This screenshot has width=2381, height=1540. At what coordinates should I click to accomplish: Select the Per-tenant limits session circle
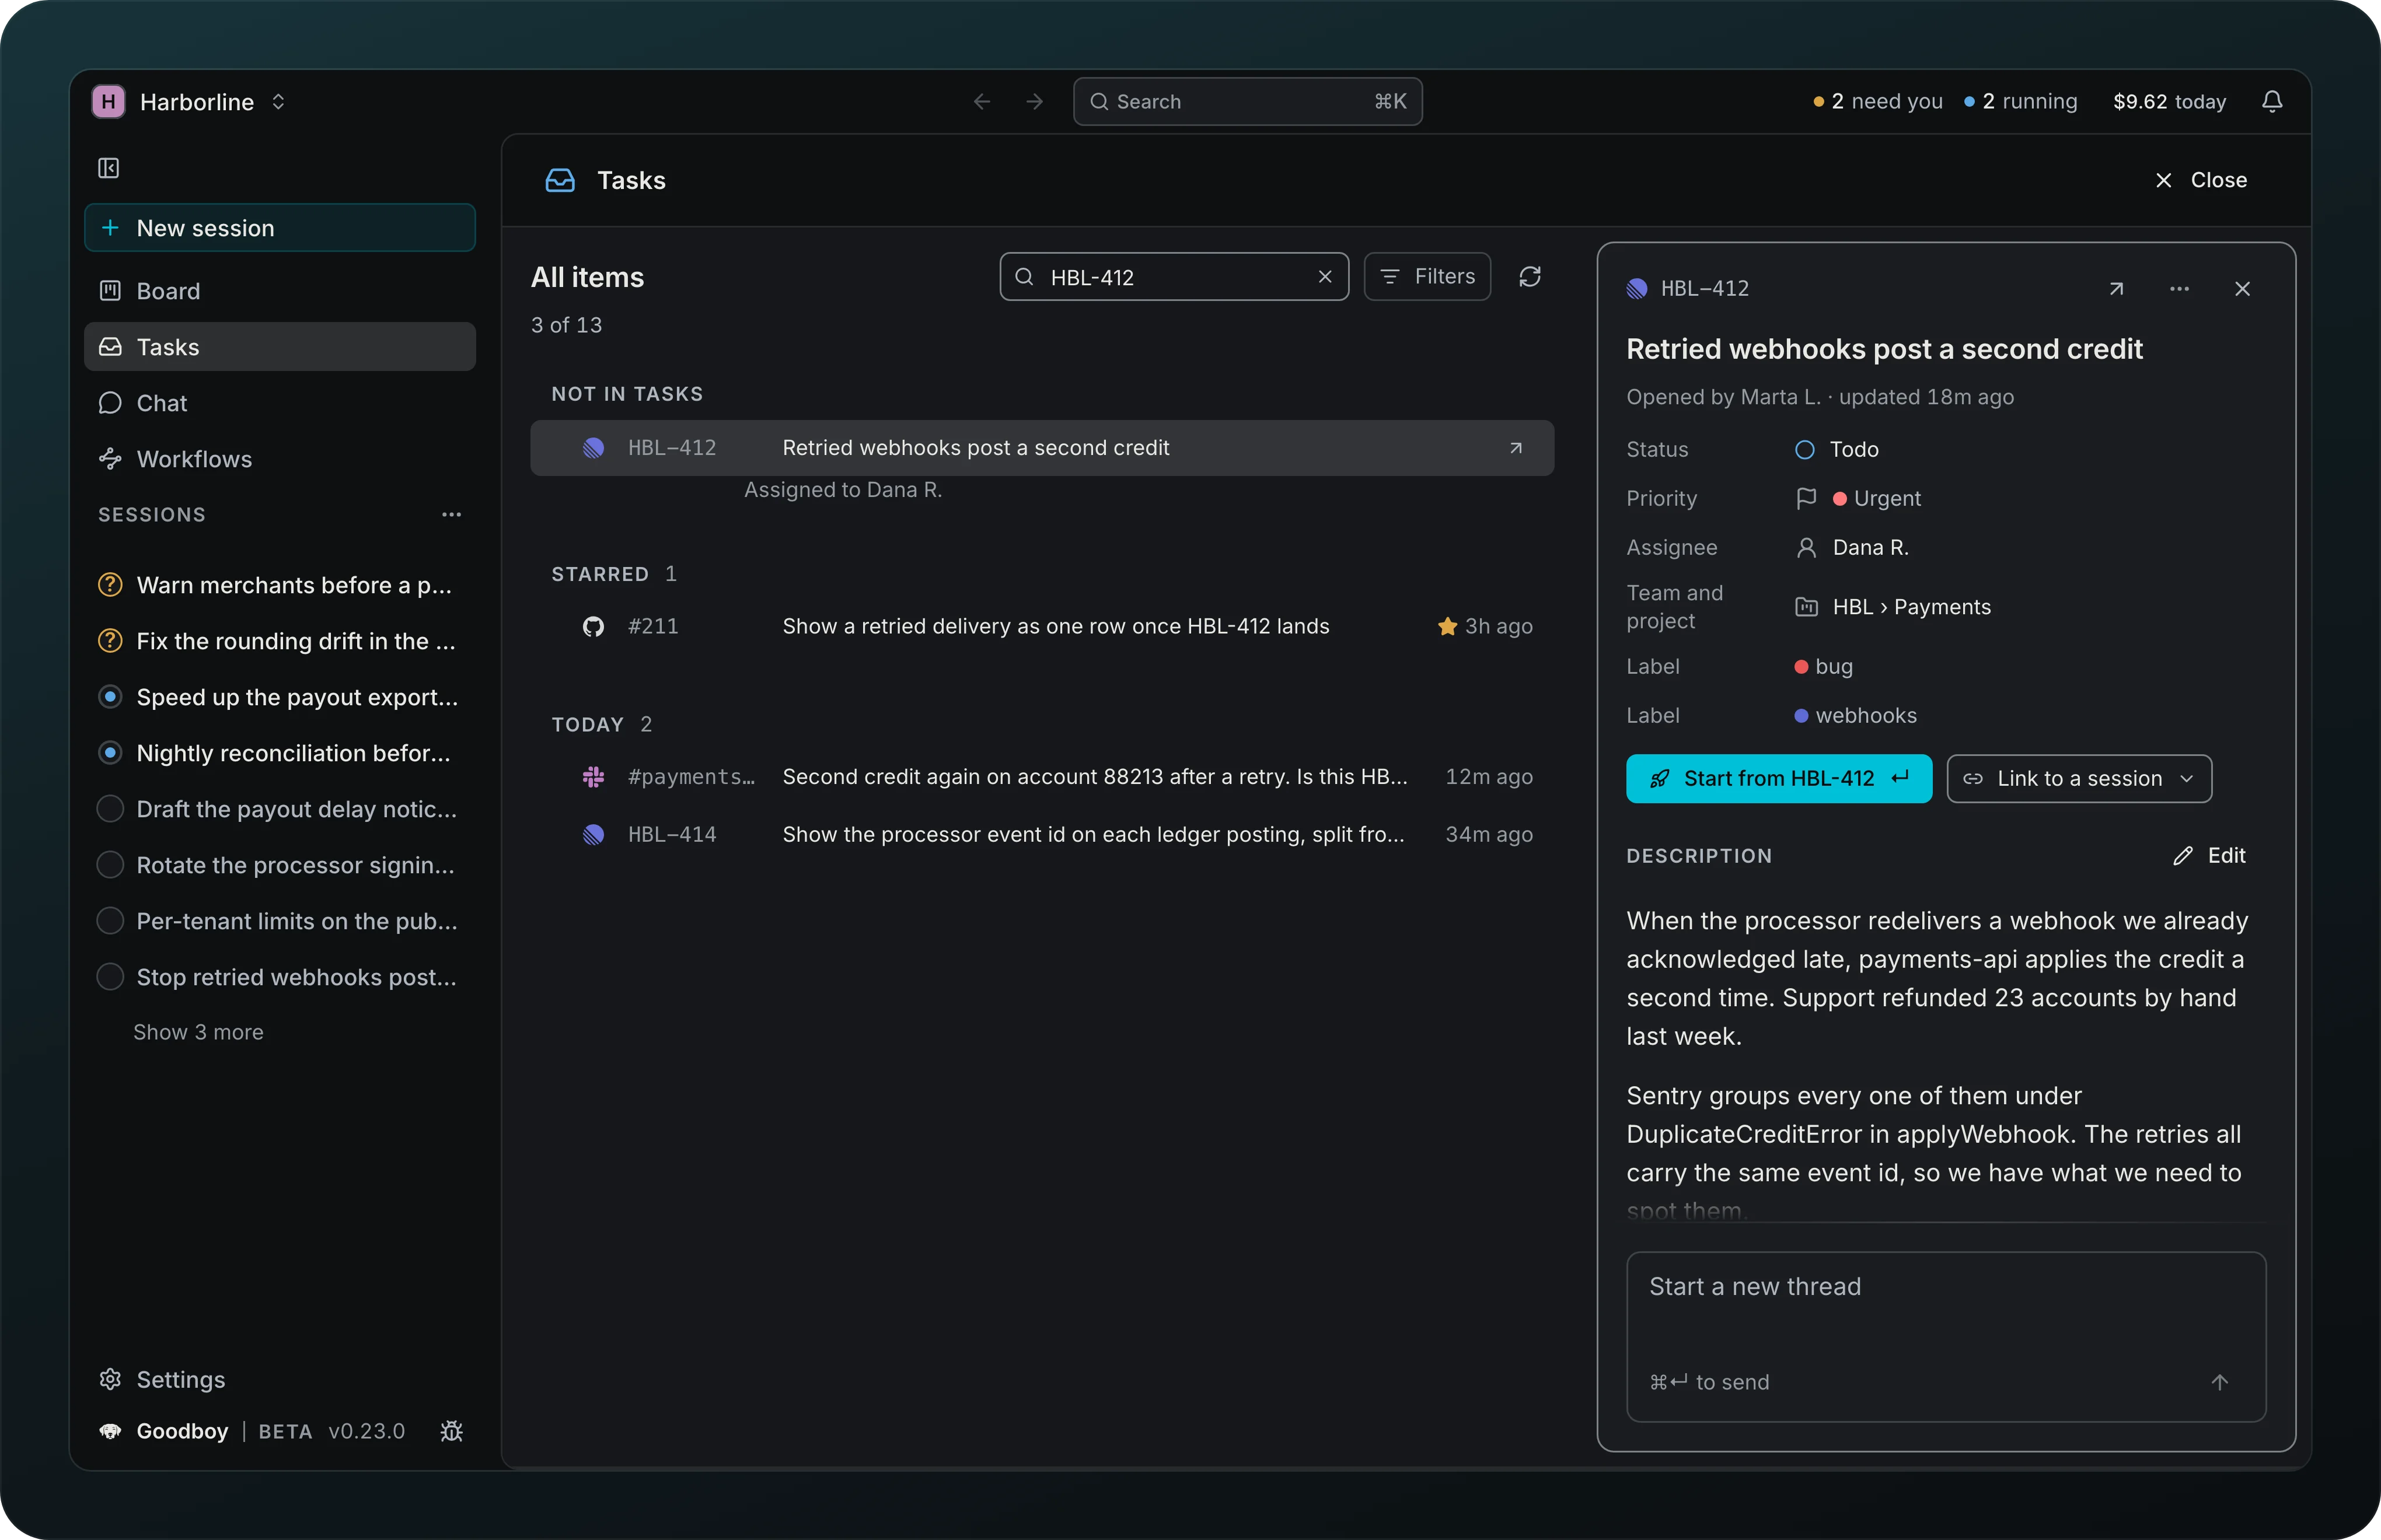tap(110, 921)
